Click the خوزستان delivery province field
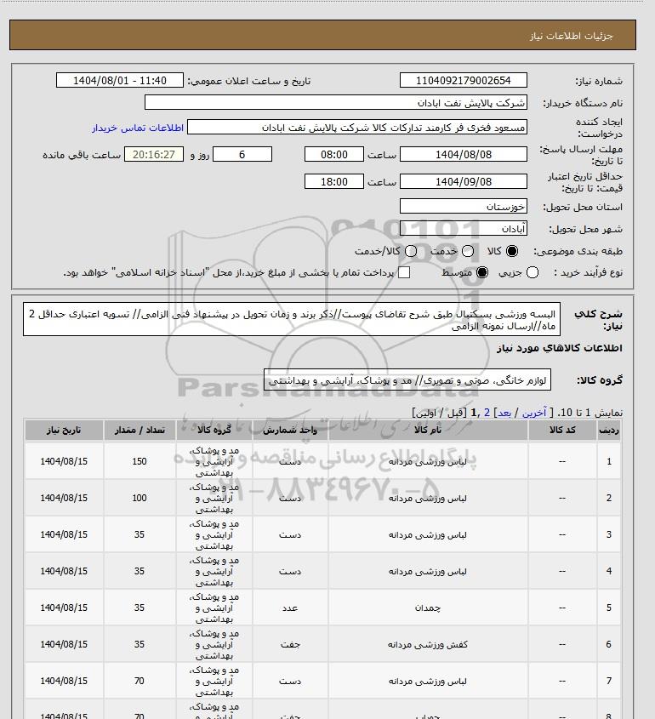 click(x=463, y=207)
